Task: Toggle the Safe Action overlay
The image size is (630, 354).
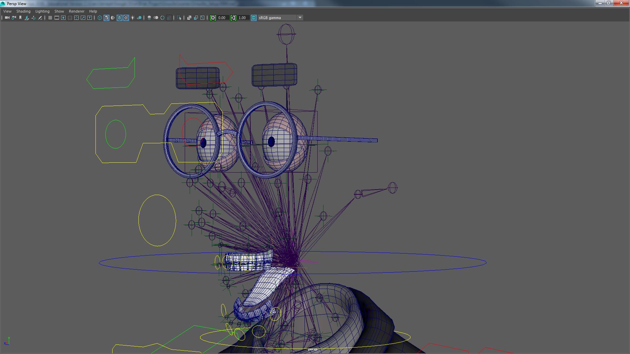Action: tap(83, 18)
